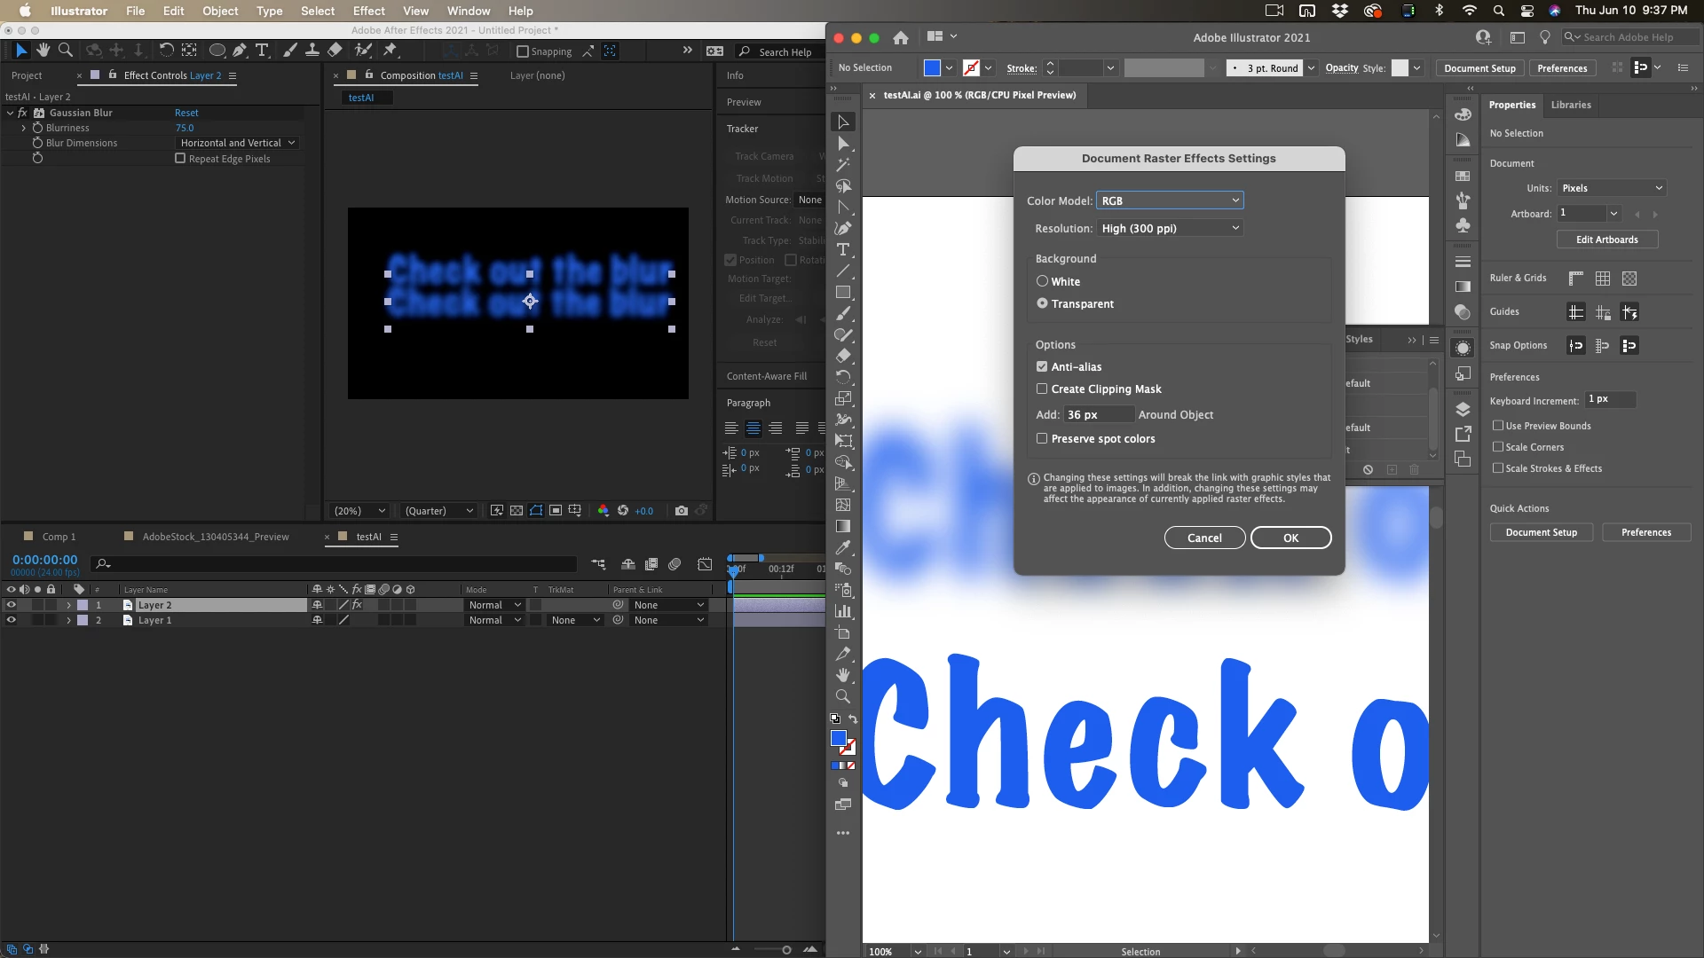Viewport: 1704px width, 958px height.
Task: Click the Eyedropper tool in Illustrator
Action: pos(843,547)
